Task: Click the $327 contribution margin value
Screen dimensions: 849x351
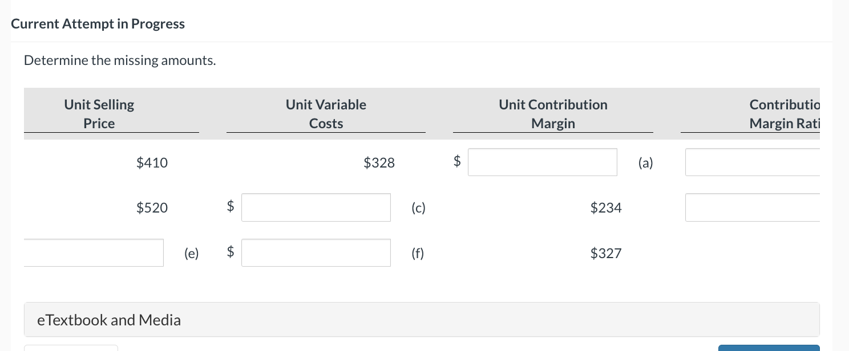Action: [x=605, y=253]
